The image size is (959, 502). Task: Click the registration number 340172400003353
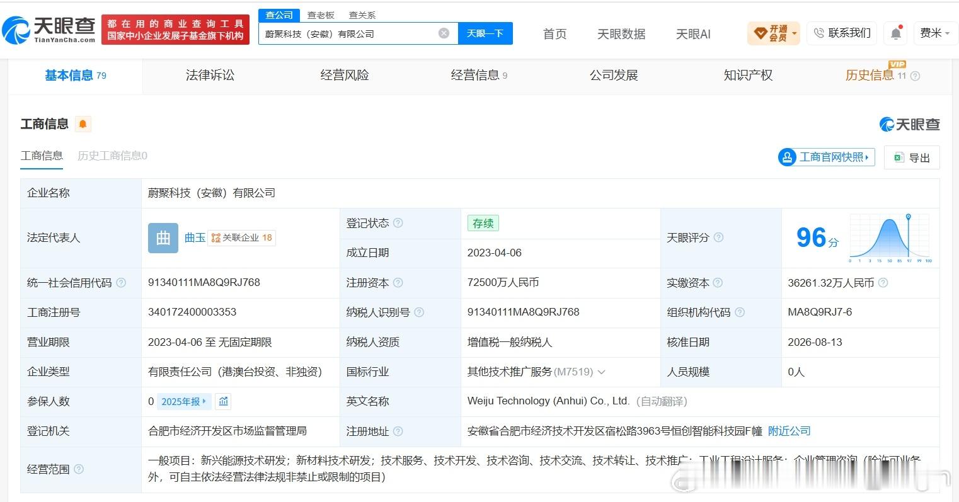coord(192,312)
